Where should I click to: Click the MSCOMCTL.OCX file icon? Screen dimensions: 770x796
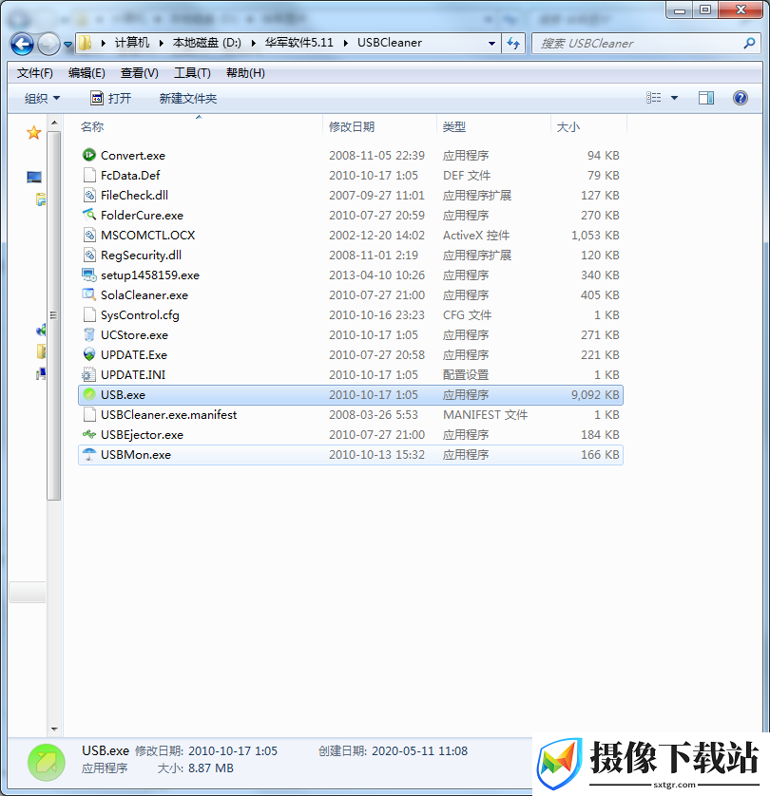pyautogui.click(x=89, y=235)
